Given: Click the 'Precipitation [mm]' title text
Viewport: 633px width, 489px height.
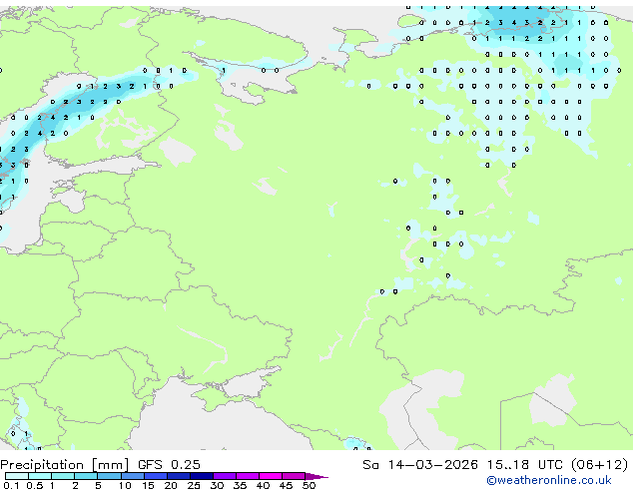Looking at the screenshot, I should click(x=64, y=465).
